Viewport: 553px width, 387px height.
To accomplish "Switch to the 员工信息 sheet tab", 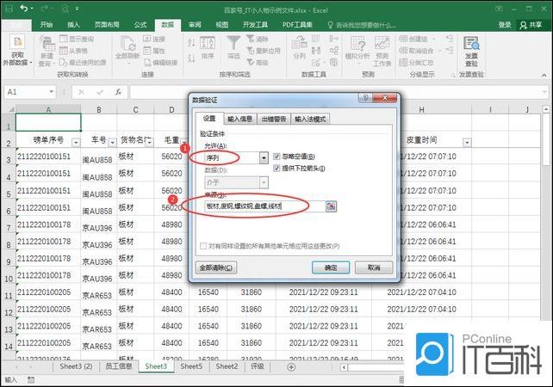I will pyautogui.click(x=119, y=366).
